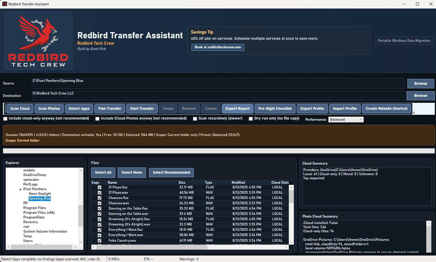Collapse the Pixel Panthers folder
This screenshot has width=436, height=262.
(x=20, y=189)
